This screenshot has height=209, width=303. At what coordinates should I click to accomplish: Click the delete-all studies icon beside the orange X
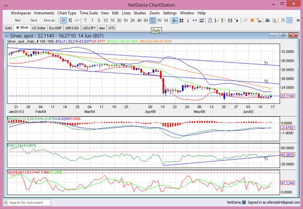[x=259, y=20]
